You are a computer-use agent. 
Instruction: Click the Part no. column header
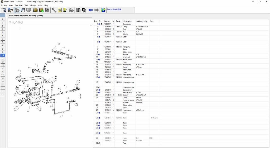pos(107,21)
